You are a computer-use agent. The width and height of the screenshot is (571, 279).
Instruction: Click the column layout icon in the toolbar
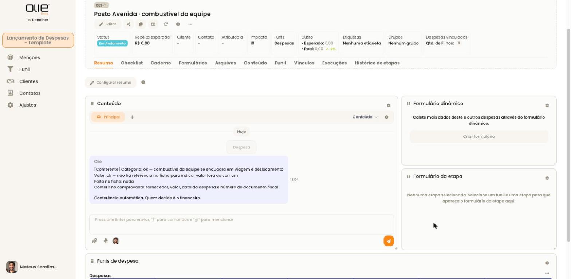153,24
